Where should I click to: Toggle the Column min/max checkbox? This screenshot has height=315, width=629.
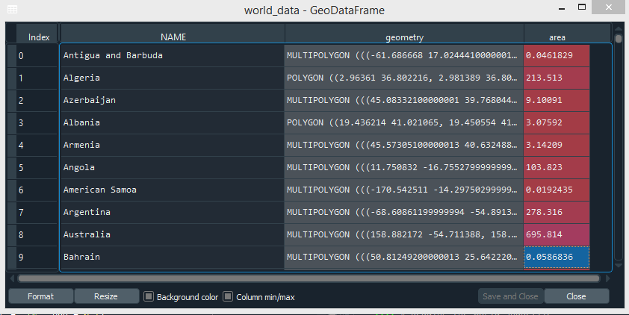click(228, 296)
